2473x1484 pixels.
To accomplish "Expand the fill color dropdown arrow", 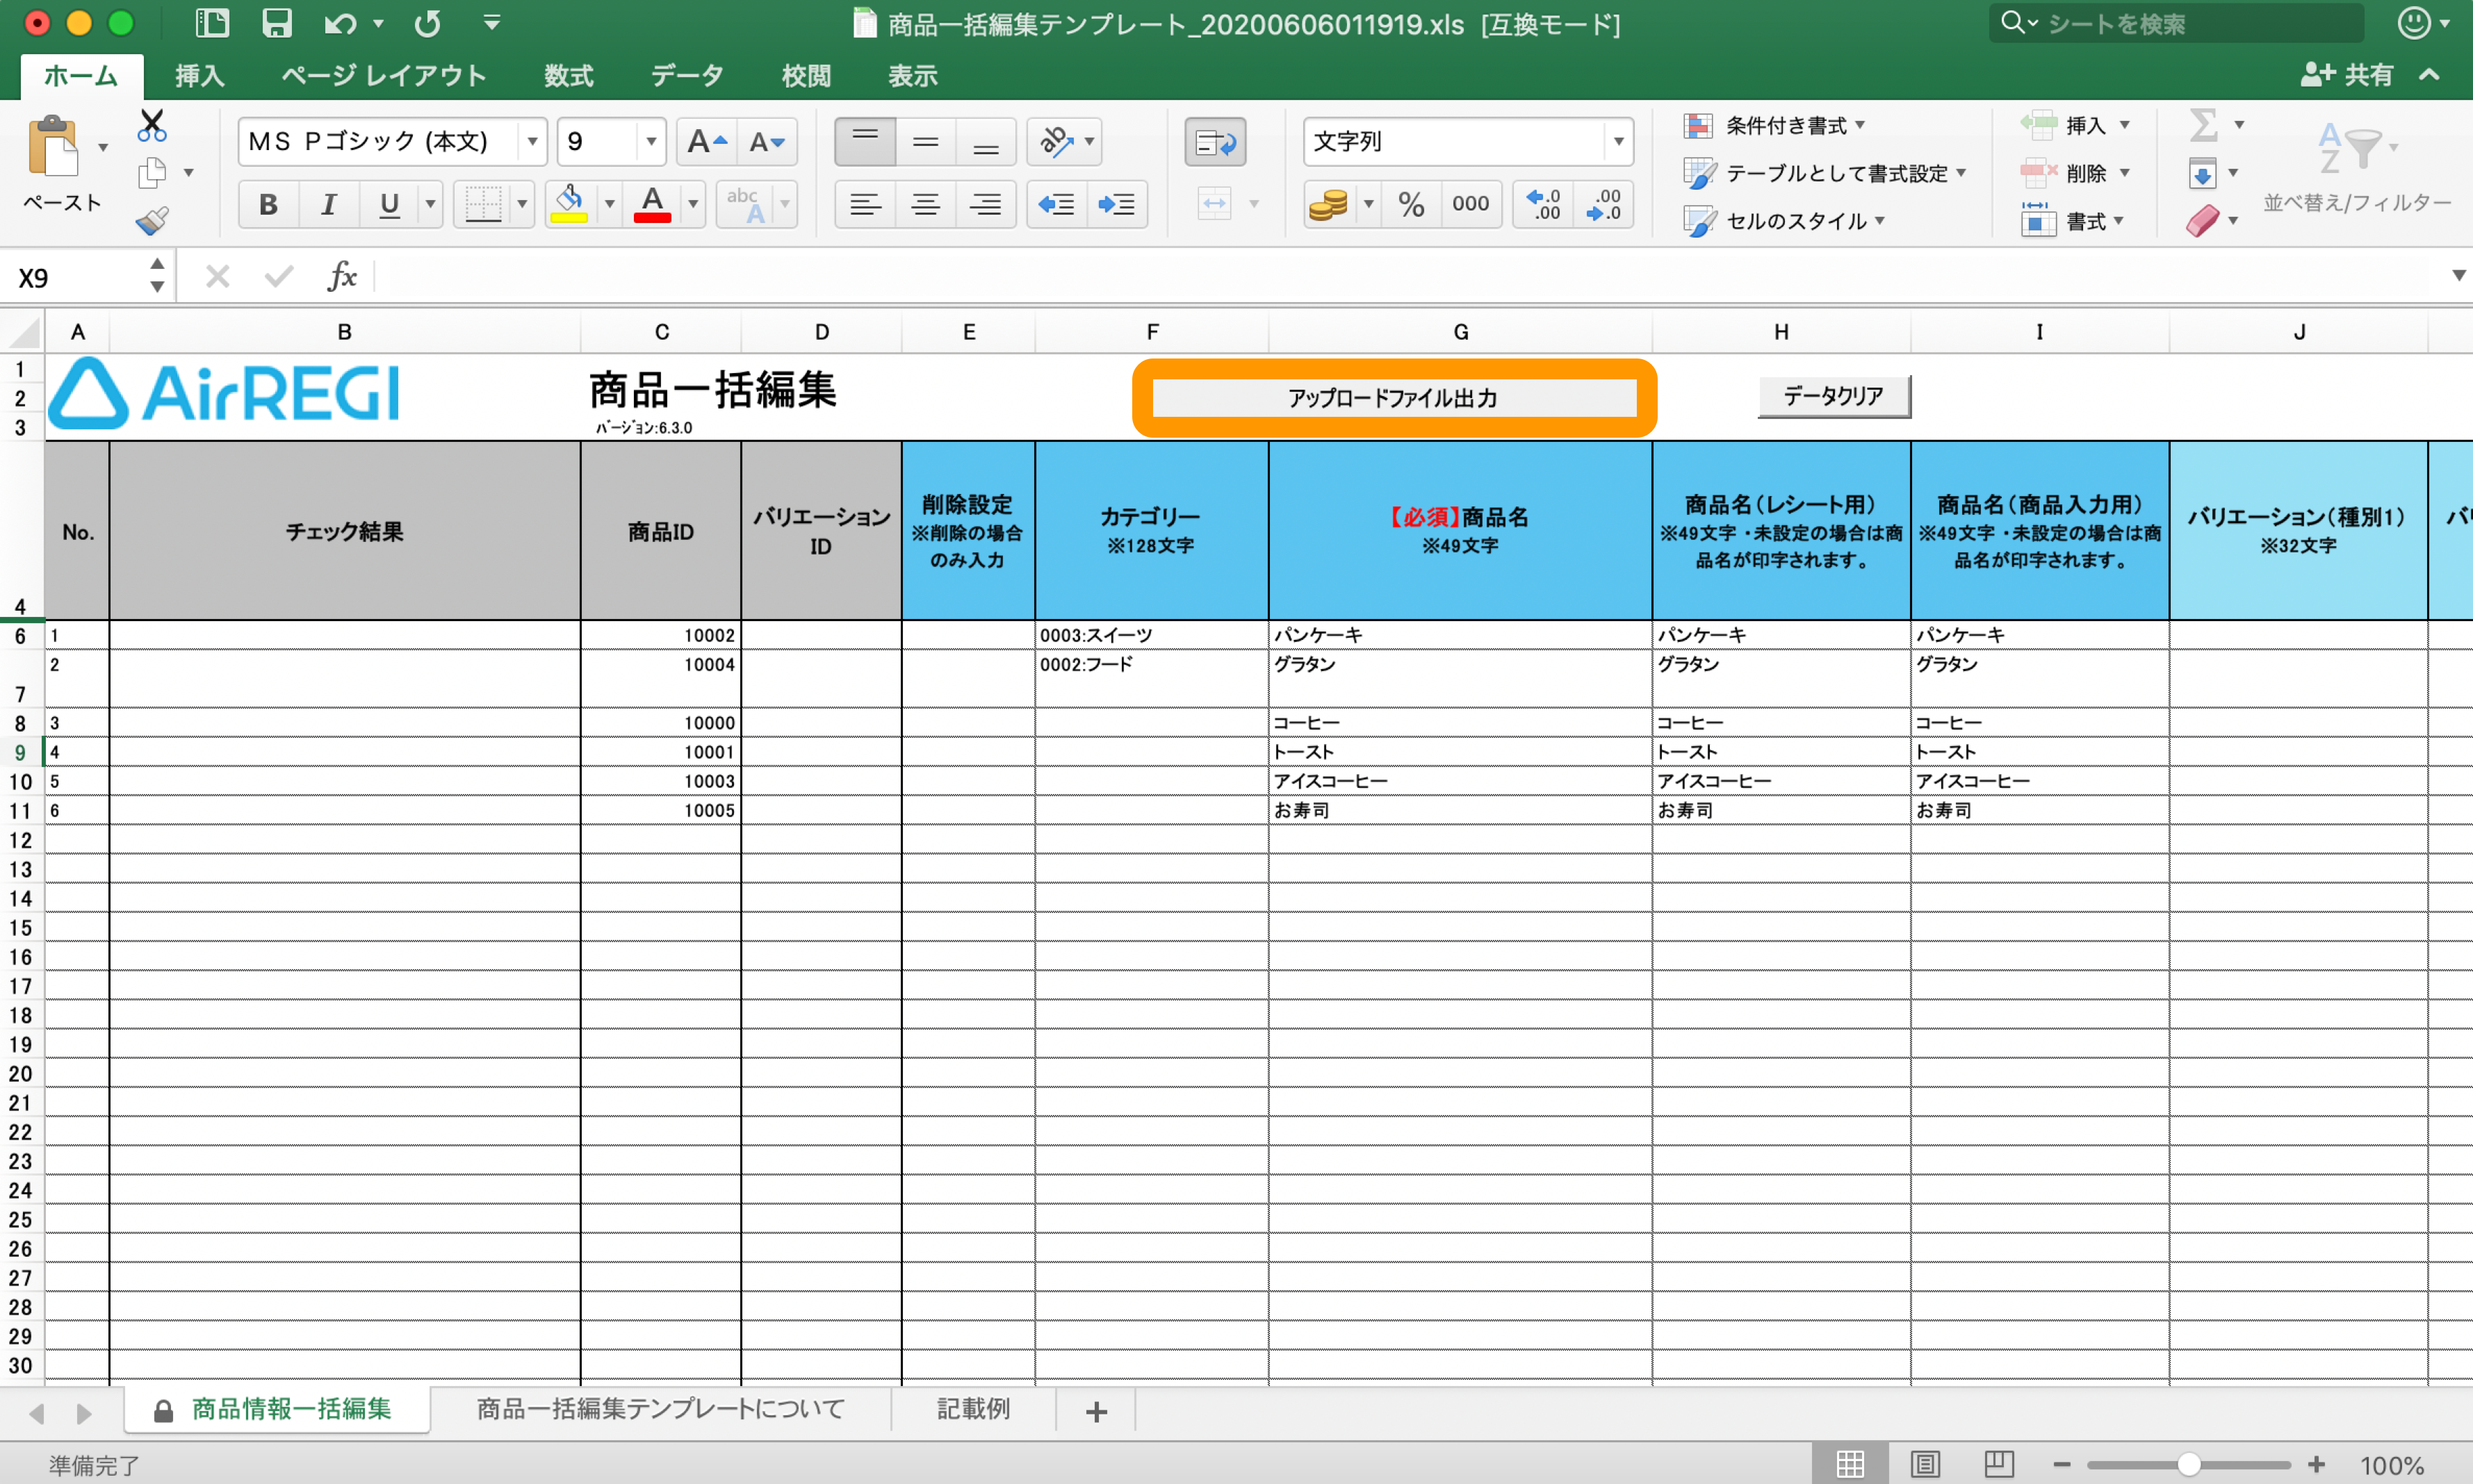I will (x=610, y=204).
